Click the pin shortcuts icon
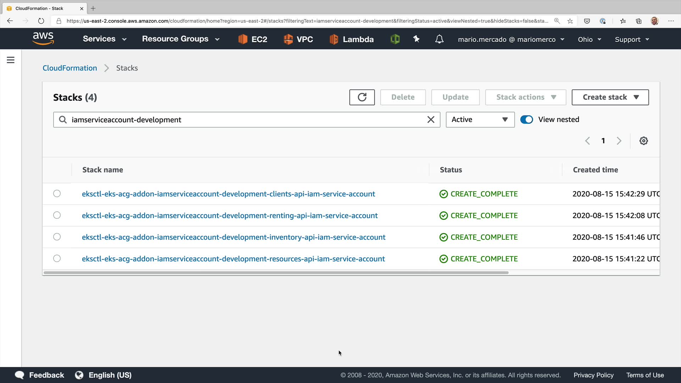 tap(416, 39)
